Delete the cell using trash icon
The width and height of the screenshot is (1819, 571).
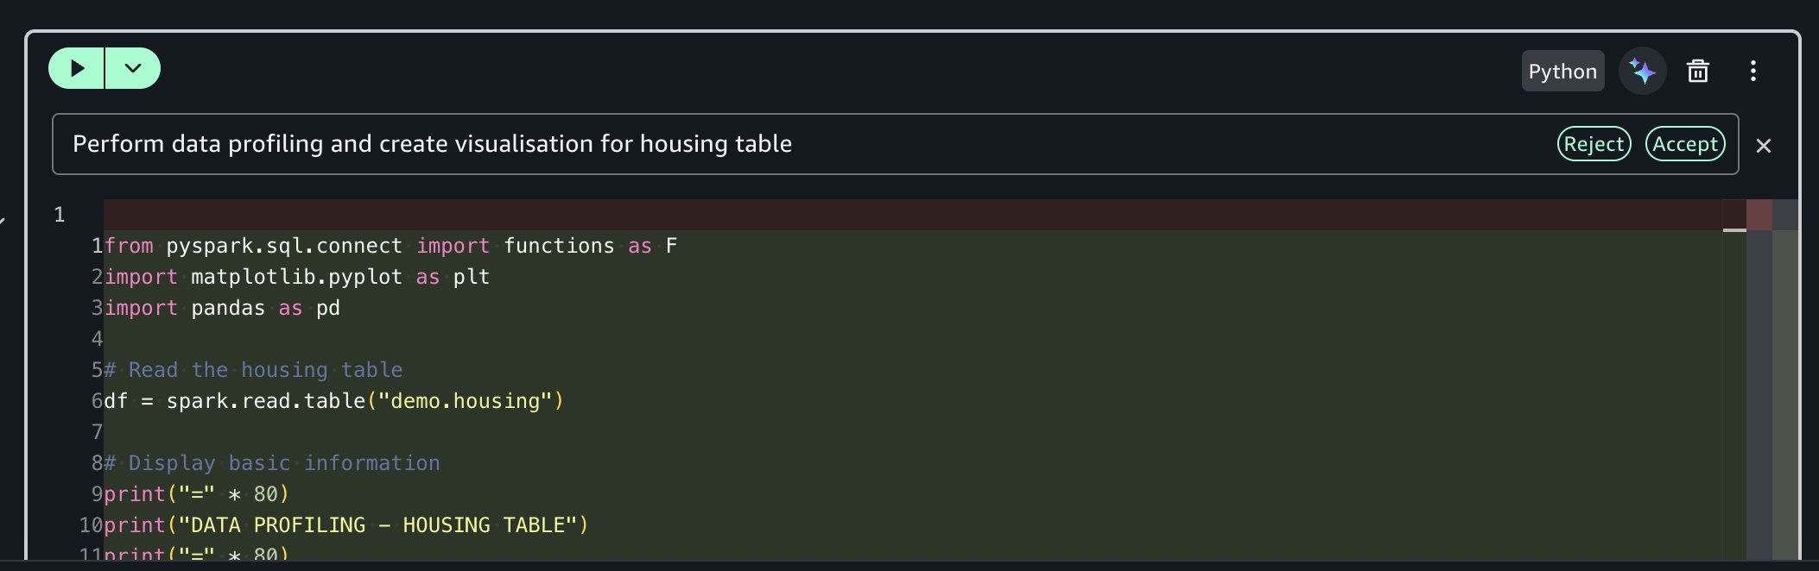pos(1697,71)
